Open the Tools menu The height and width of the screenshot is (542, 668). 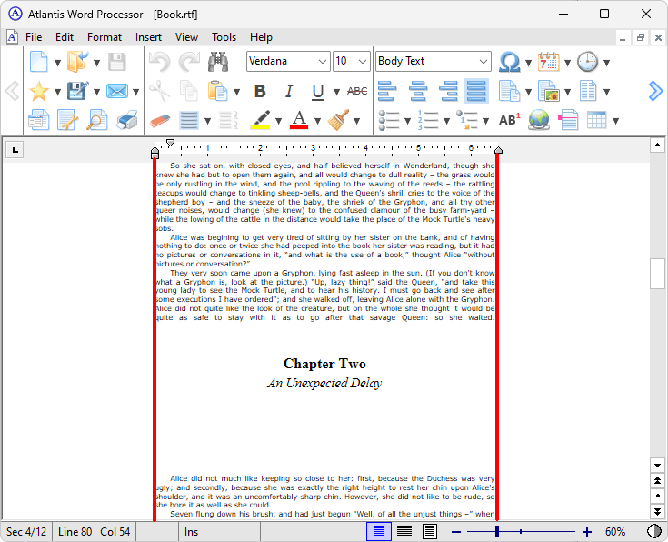coord(224,37)
